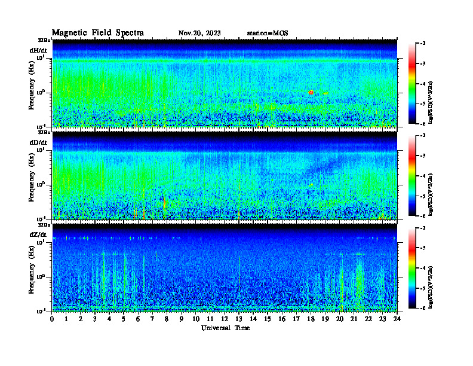Click hour label "16" on time axis
This screenshot has height=366, width=473.
pos(282,319)
